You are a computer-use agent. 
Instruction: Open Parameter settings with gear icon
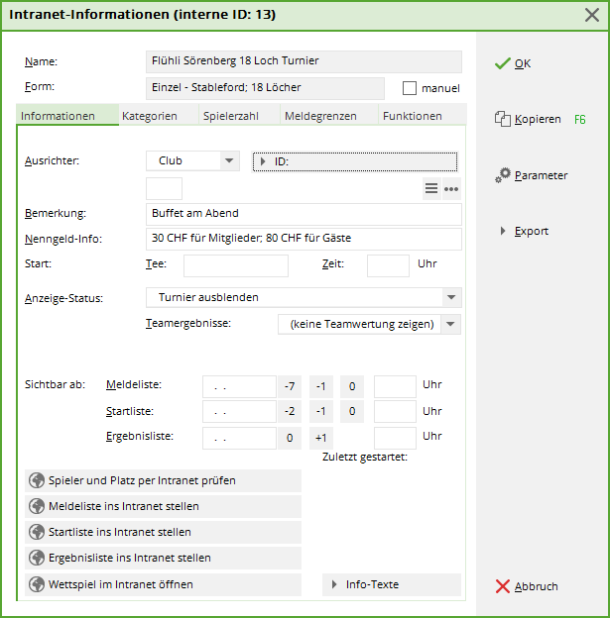tap(503, 175)
